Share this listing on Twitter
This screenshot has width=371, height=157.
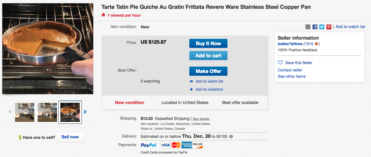322,27
